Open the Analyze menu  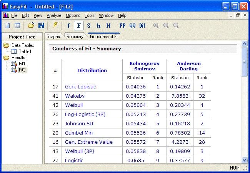[x=54, y=15]
